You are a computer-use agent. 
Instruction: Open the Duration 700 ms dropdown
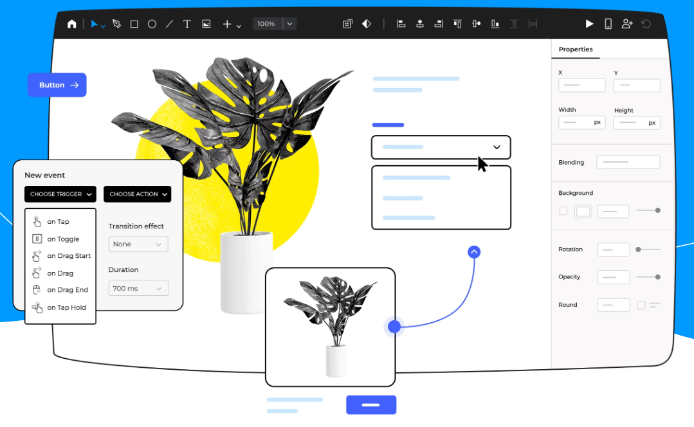[x=138, y=289]
